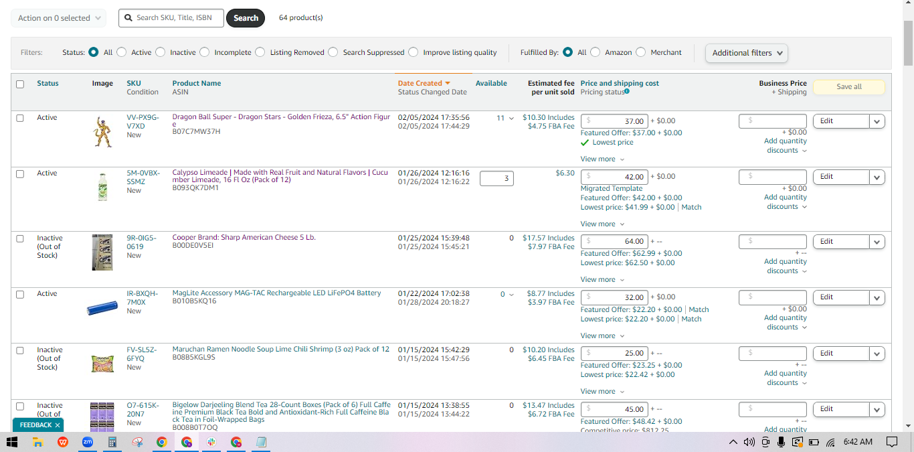This screenshot has height=452, width=914.
Task: Click the Save all button
Action: pyautogui.click(x=849, y=87)
